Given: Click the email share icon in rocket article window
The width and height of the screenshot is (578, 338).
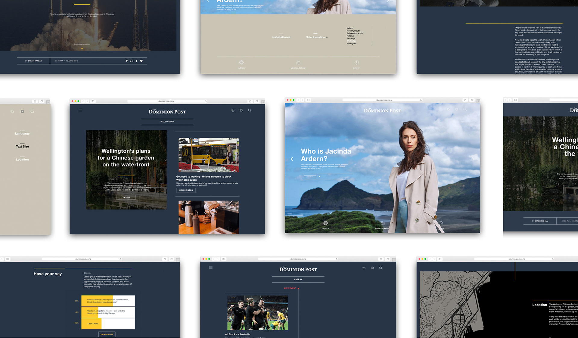Looking at the screenshot, I should (132, 61).
